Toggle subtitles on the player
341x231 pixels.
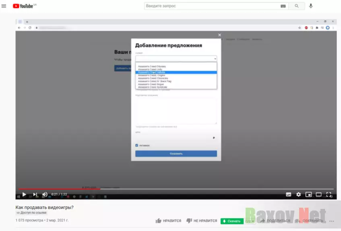tap(289, 194)
